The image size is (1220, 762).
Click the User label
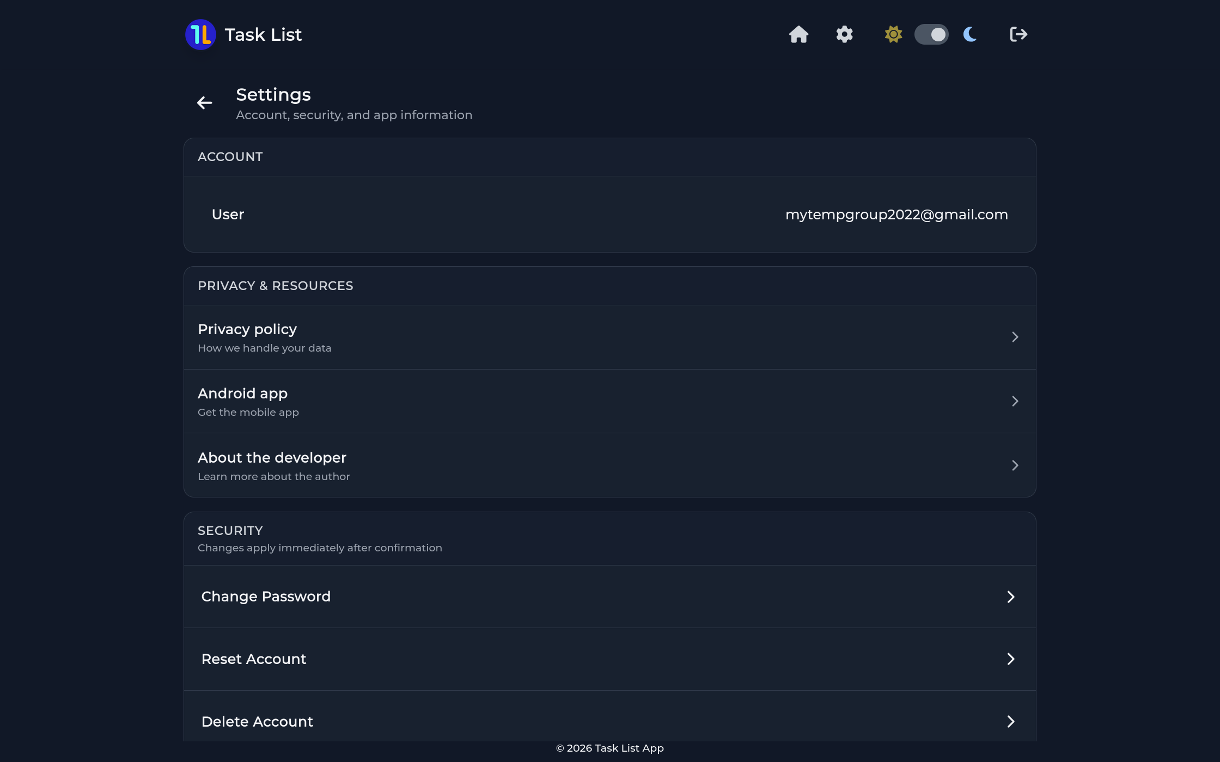[x=228, y=214]
